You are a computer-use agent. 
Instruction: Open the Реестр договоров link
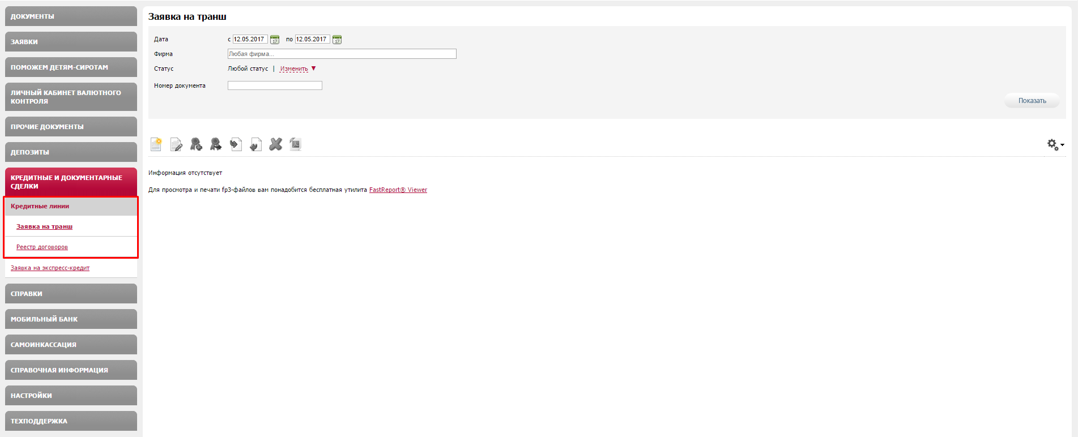(42, 247)
